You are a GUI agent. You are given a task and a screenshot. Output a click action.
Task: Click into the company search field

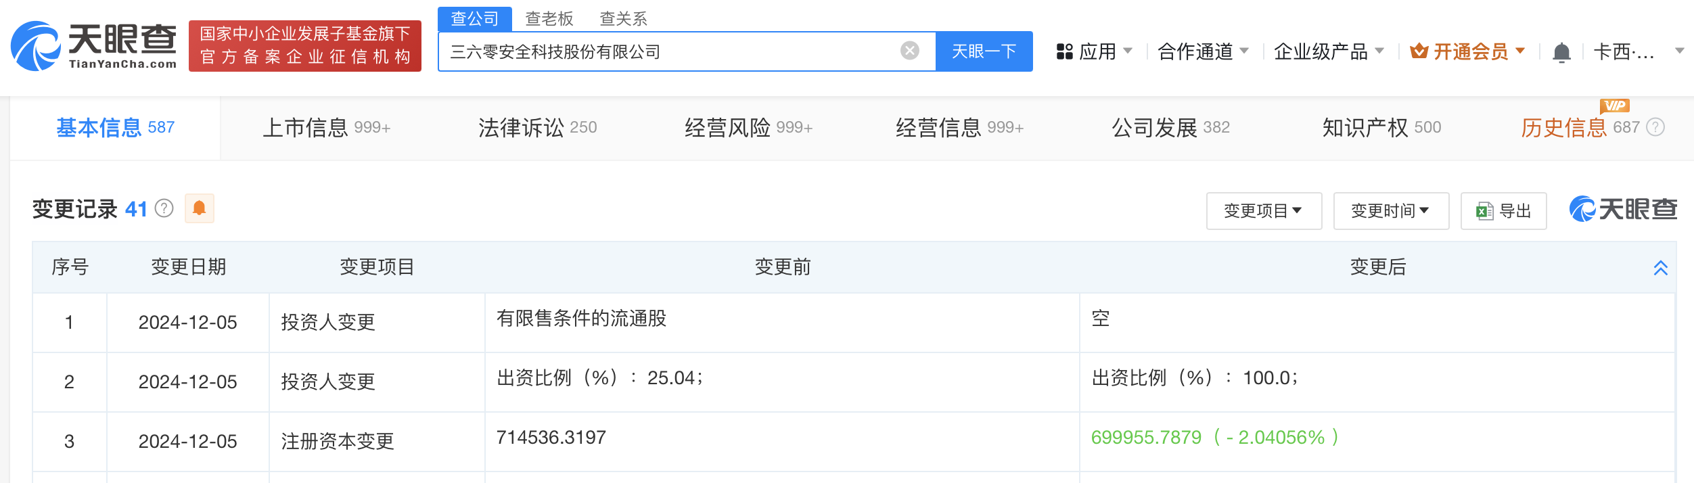click(x=673, y=51)
